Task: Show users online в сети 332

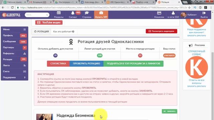Action: [x=173, y=15]
